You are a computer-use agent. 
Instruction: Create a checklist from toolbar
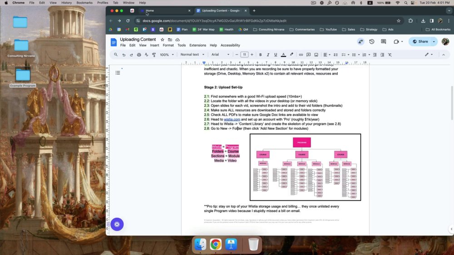(x=343, y=55)
